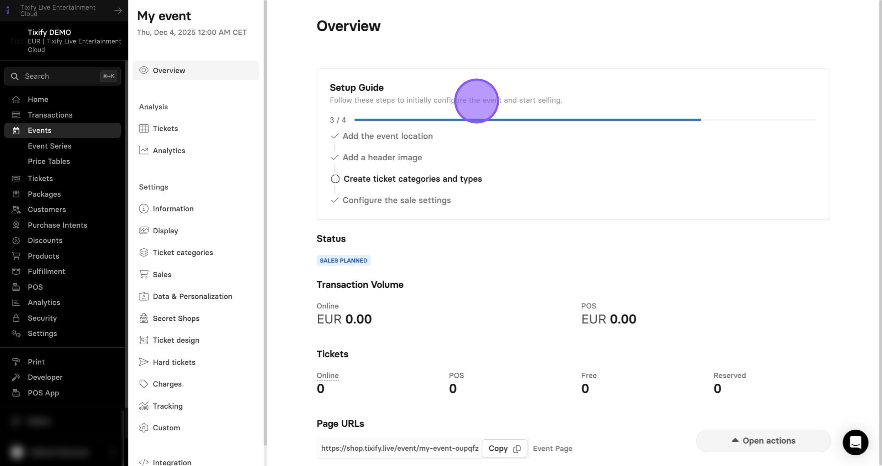Click the Discounts percent icon

tap(16, 240)
